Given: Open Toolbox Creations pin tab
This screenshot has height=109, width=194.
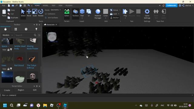Looking at the screenshot, I should point(36,29).
